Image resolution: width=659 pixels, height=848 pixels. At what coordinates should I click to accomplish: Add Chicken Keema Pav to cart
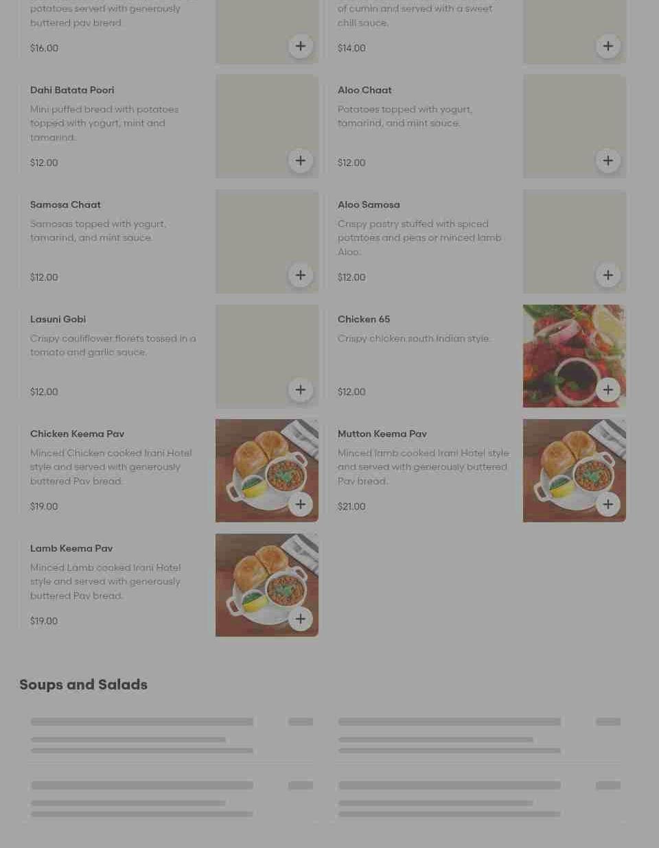(x=301, y=504)
